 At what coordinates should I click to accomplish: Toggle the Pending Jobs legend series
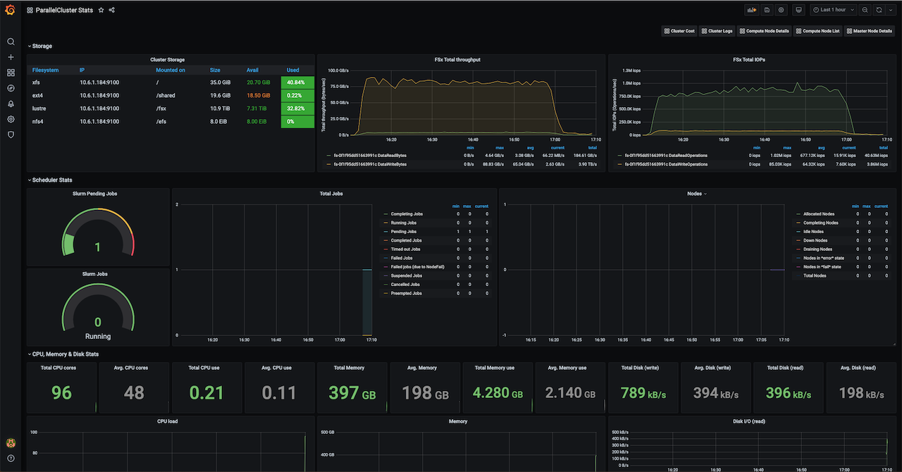tap(404, 232)
